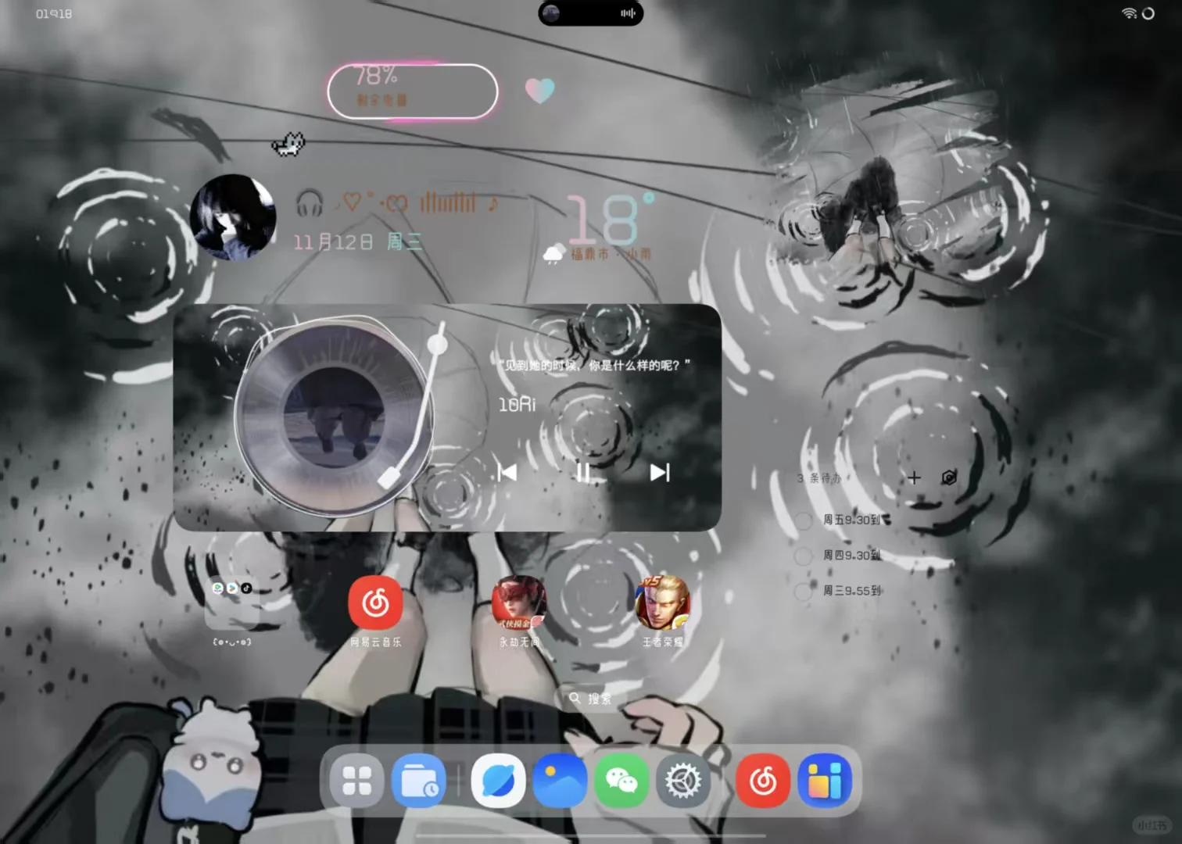This screenshot has height=844, width=1182.
Task: Open the Gallery mountain icon in dock
Action: click(560, 781)
